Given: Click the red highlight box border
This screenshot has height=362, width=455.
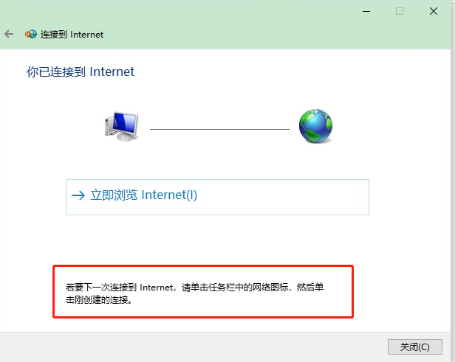Looking at the screenshot, I should (203, 266).
